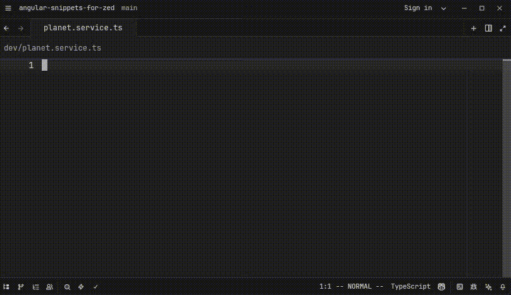Go back with the left arrow

point(6,28)
